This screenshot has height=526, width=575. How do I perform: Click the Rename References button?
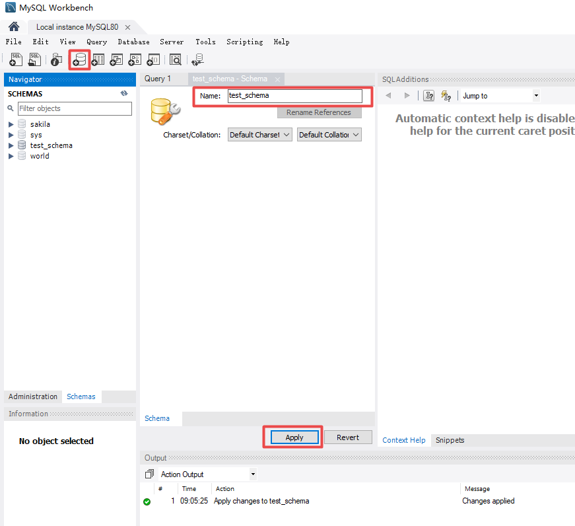pos(319,112)
